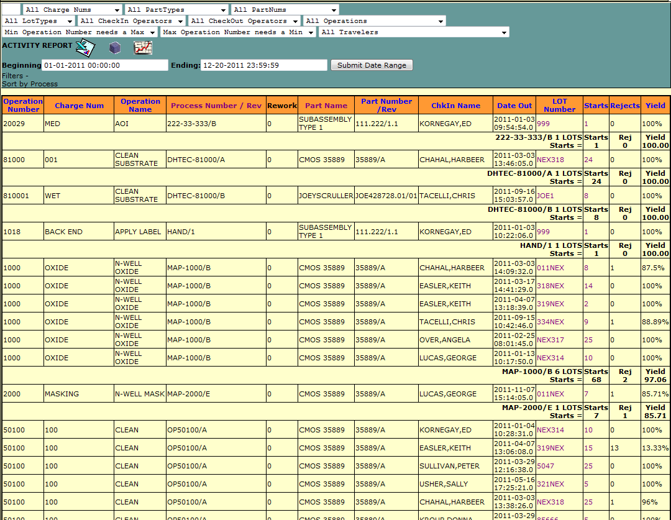Select the MAP-2000/E process number cell
This screenshot has height=520, width=671.
[216, 394]
